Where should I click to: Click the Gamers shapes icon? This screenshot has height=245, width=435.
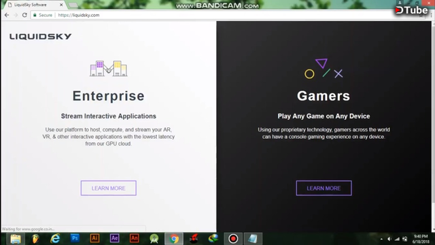[x=324, y=69]
